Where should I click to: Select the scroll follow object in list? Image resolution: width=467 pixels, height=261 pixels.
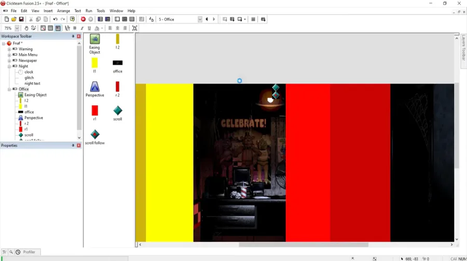point(95,137)
